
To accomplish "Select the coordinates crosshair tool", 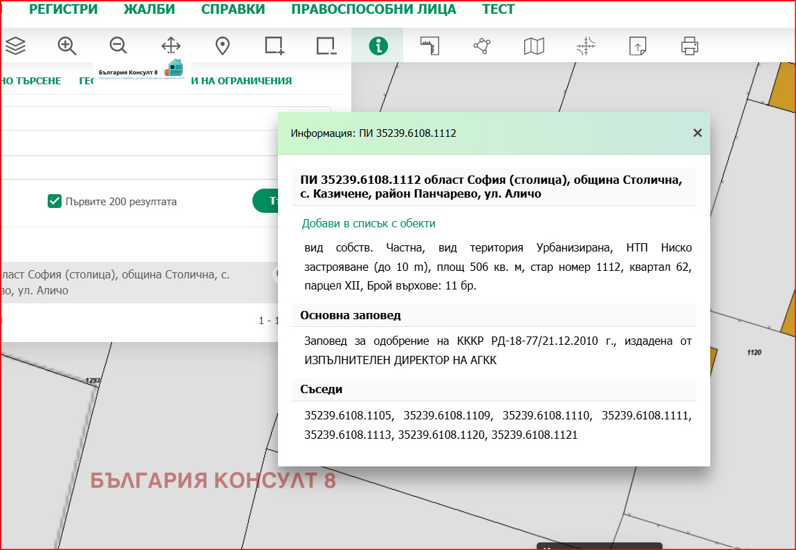I will [584, 46].
